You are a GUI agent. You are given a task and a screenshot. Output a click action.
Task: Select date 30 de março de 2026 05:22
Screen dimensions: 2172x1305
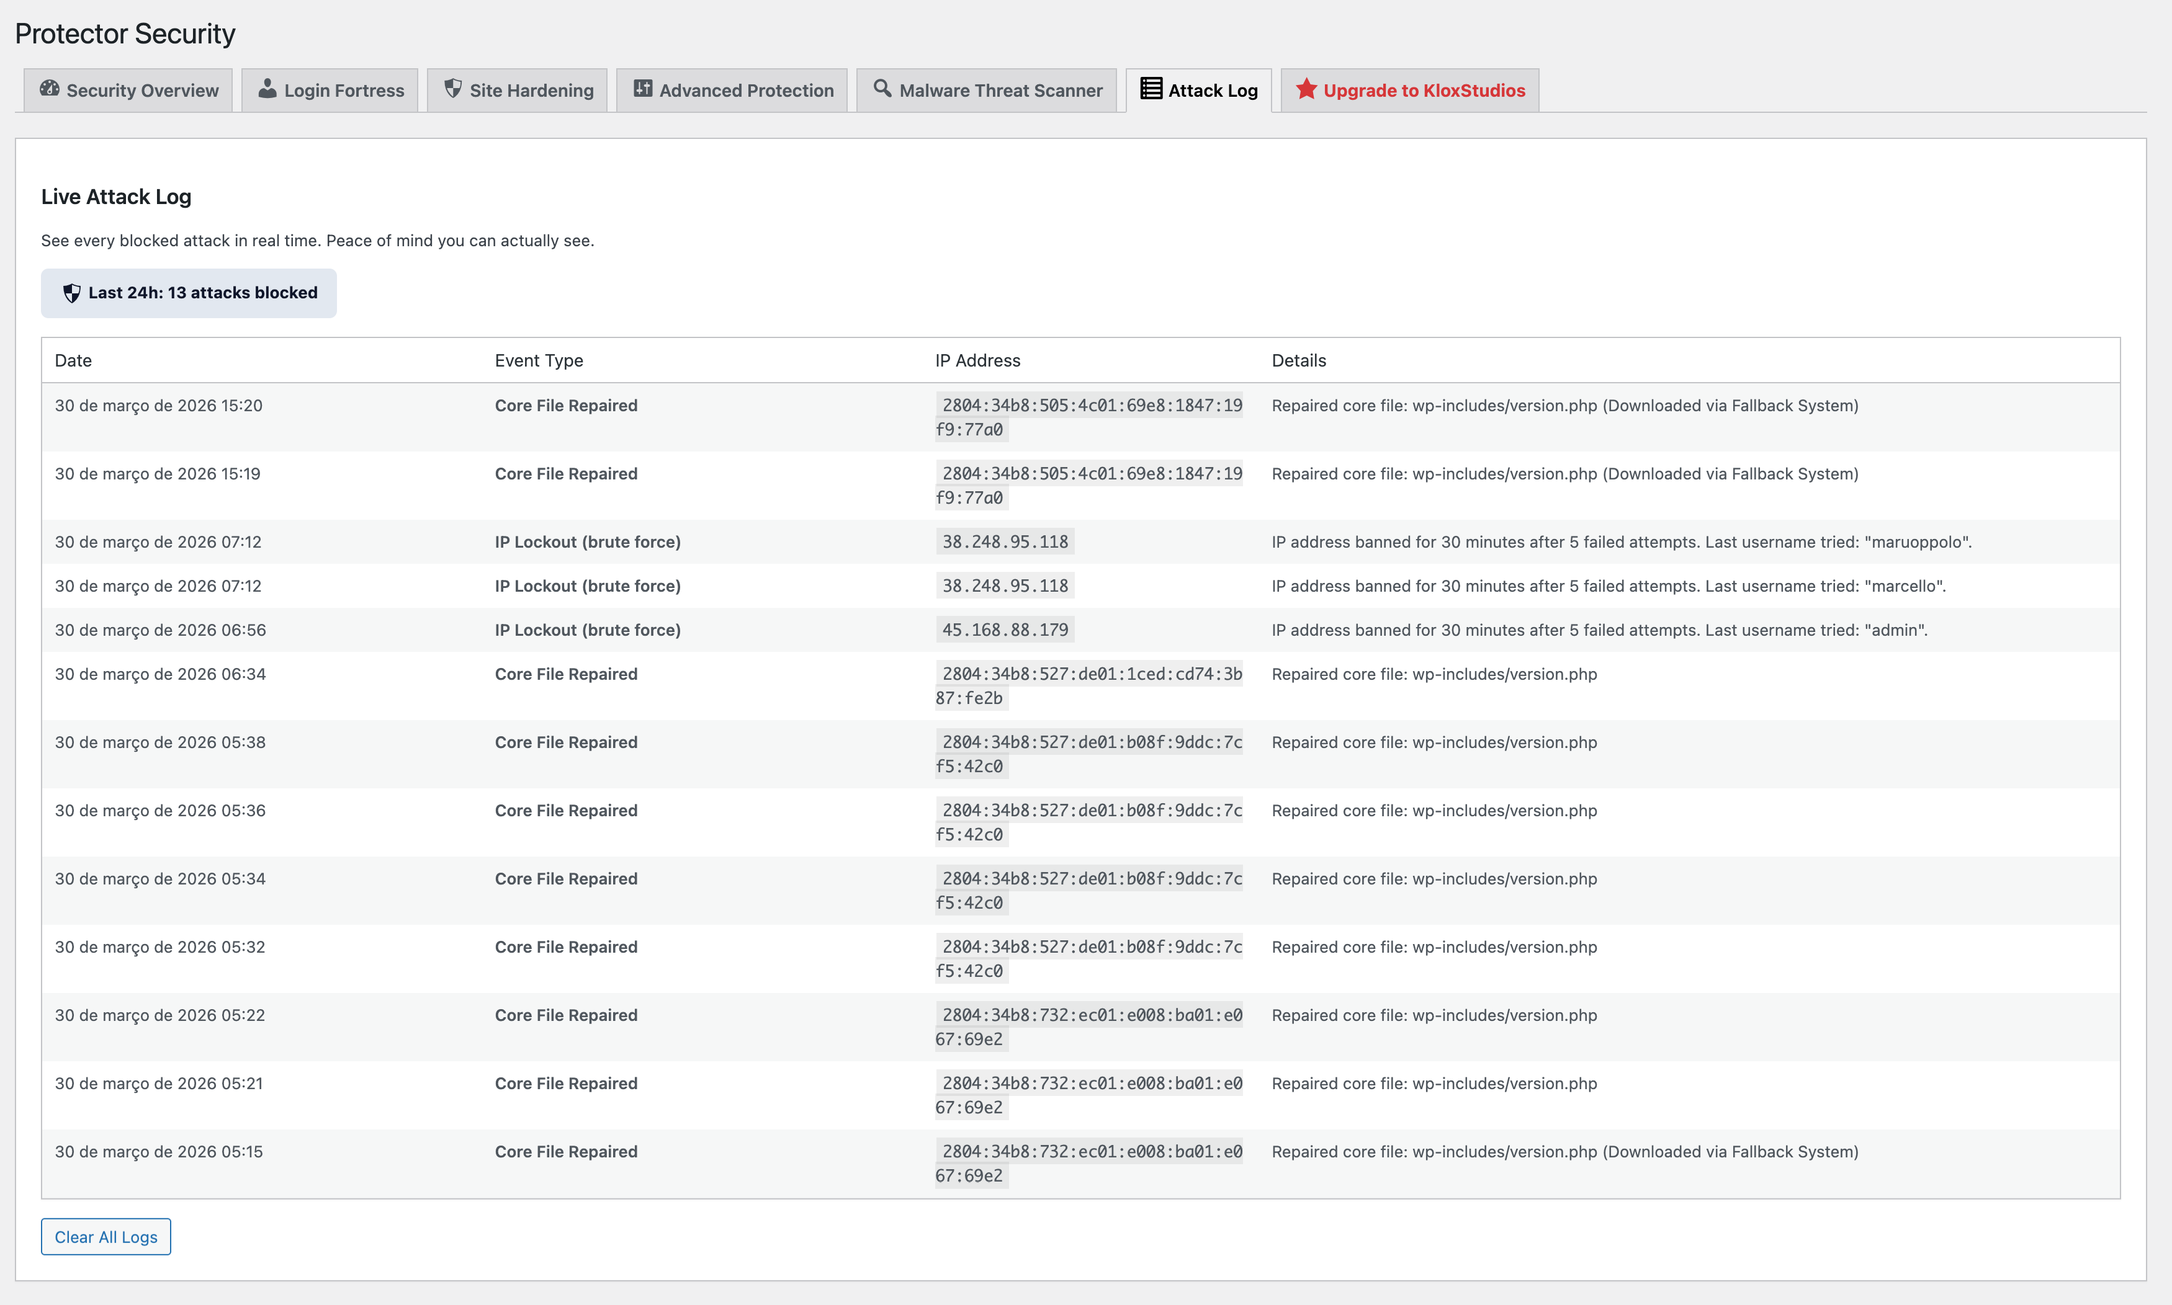[x=159, y=1015]
